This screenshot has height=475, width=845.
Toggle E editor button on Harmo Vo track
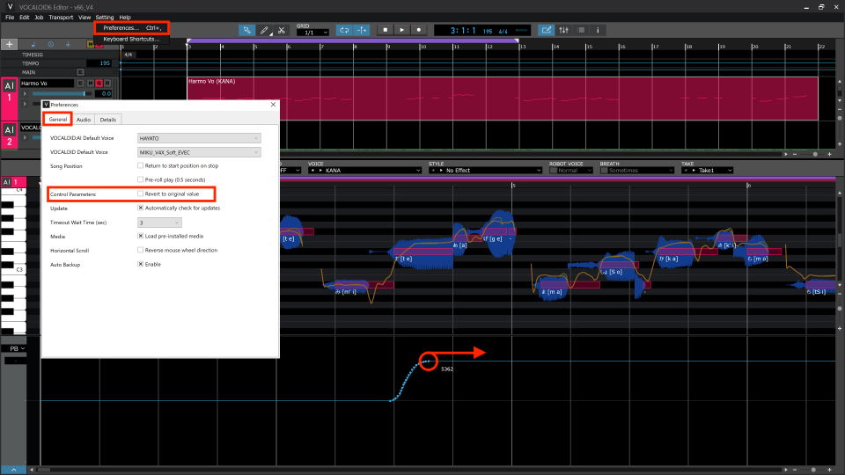tap(80, 83)
